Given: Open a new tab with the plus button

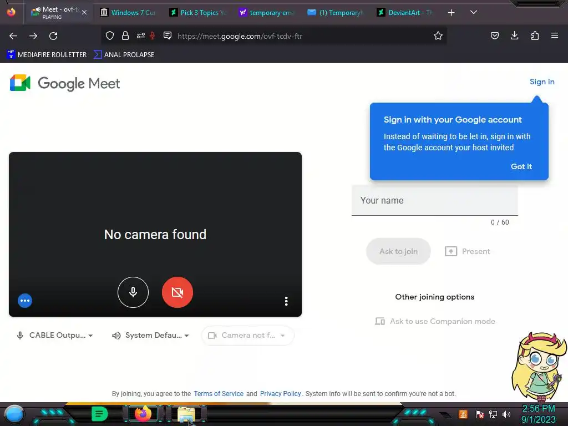Looking at the screenshot, I should [451, 13].
